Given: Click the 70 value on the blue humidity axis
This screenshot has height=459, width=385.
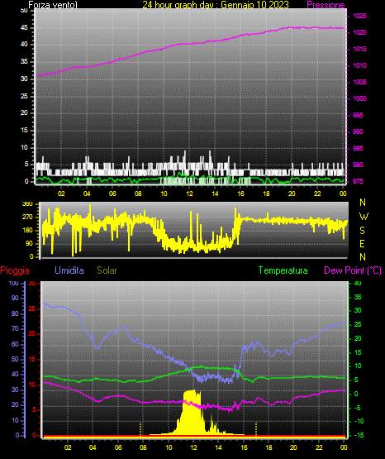Looking at the screenshot, I should (x=15, y=328).
